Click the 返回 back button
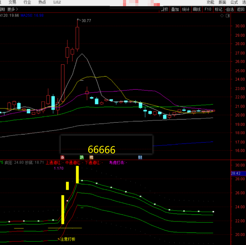The height and width of the screenshot is (245, 246). 240,10
